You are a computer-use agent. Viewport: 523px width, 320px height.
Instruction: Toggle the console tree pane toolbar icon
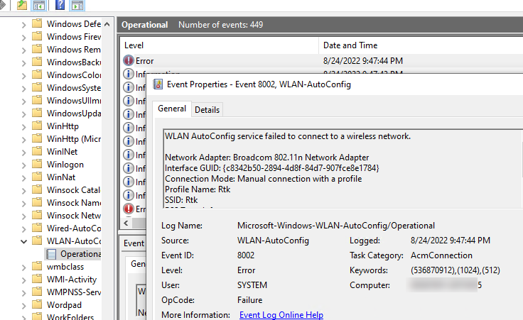coord(39,5)
